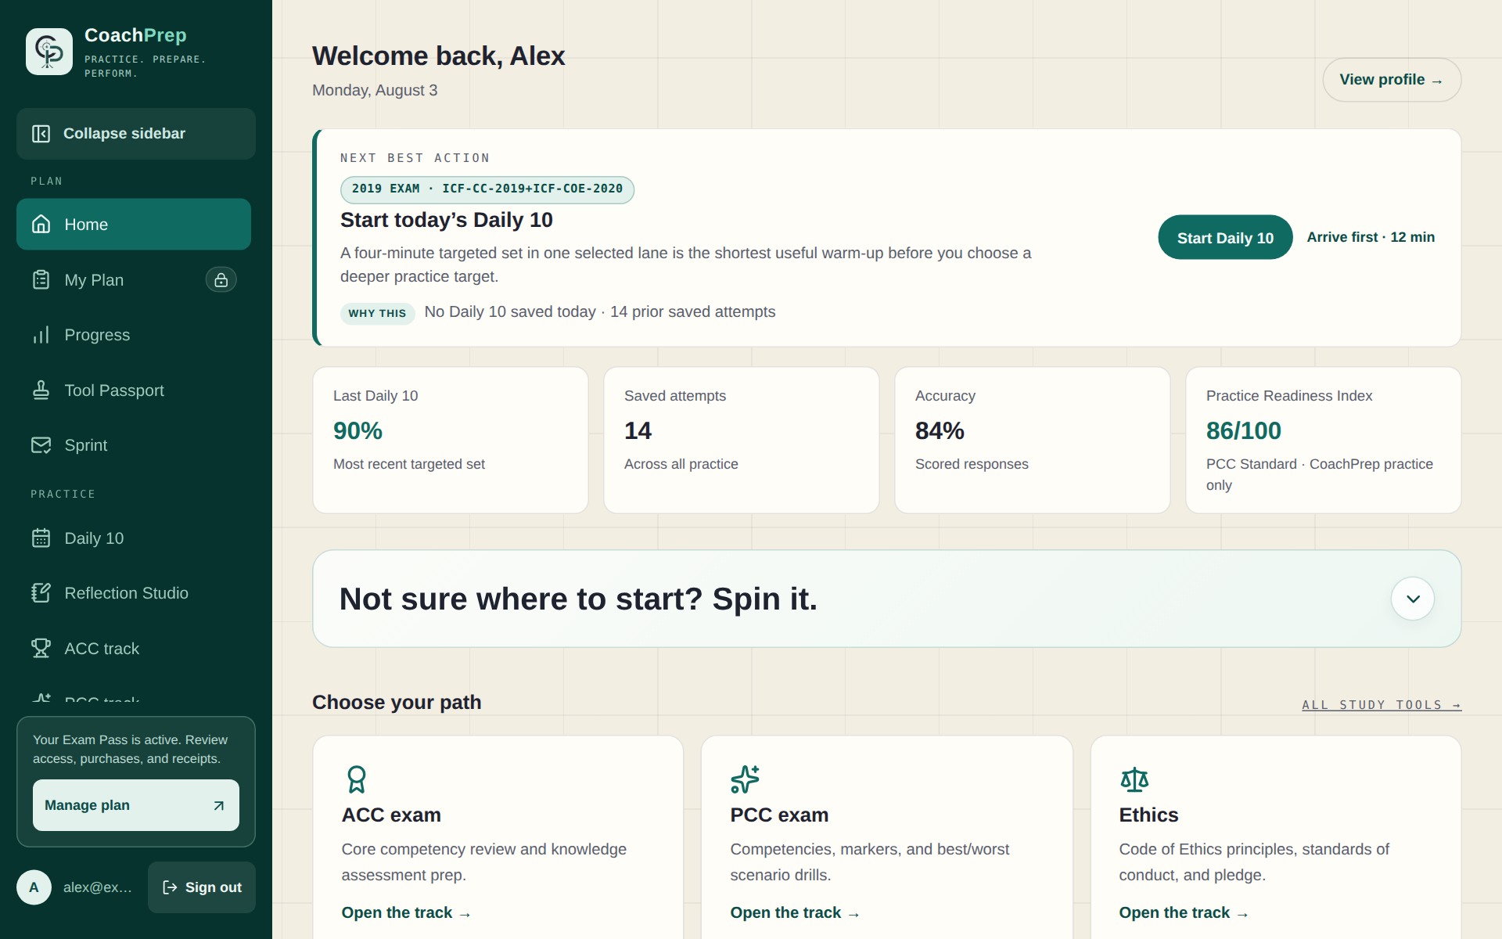Image resolution: width=1502 pixels, height=939 pixels.
Task: Go to My Plan in sidebar
Action: [x=134, y=279]
